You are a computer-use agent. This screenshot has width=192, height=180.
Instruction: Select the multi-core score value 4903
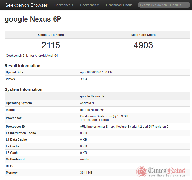[143, 45]
